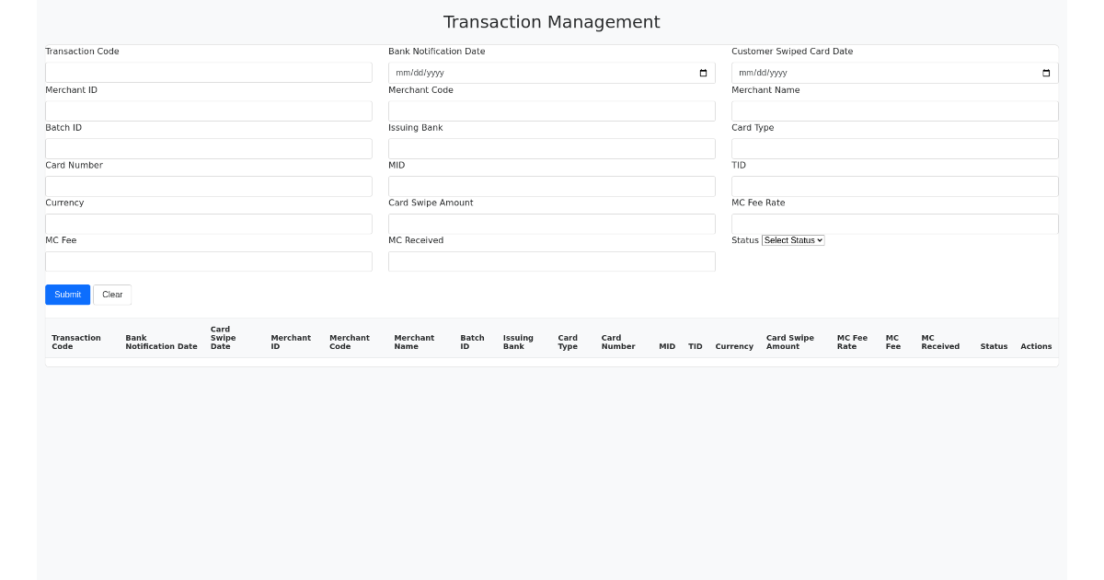This screenshot has width=1104, height=580.
Task: Click the Clear button
Action: (111, 294)
